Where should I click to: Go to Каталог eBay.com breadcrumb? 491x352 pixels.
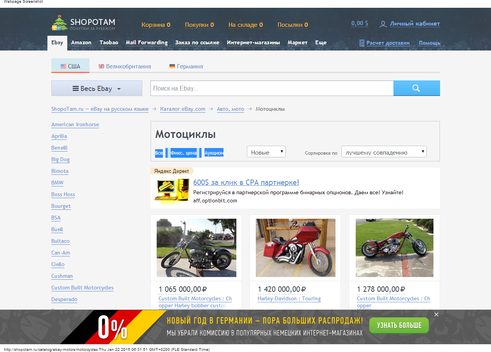pyautogui.click(x=183, y=109)
